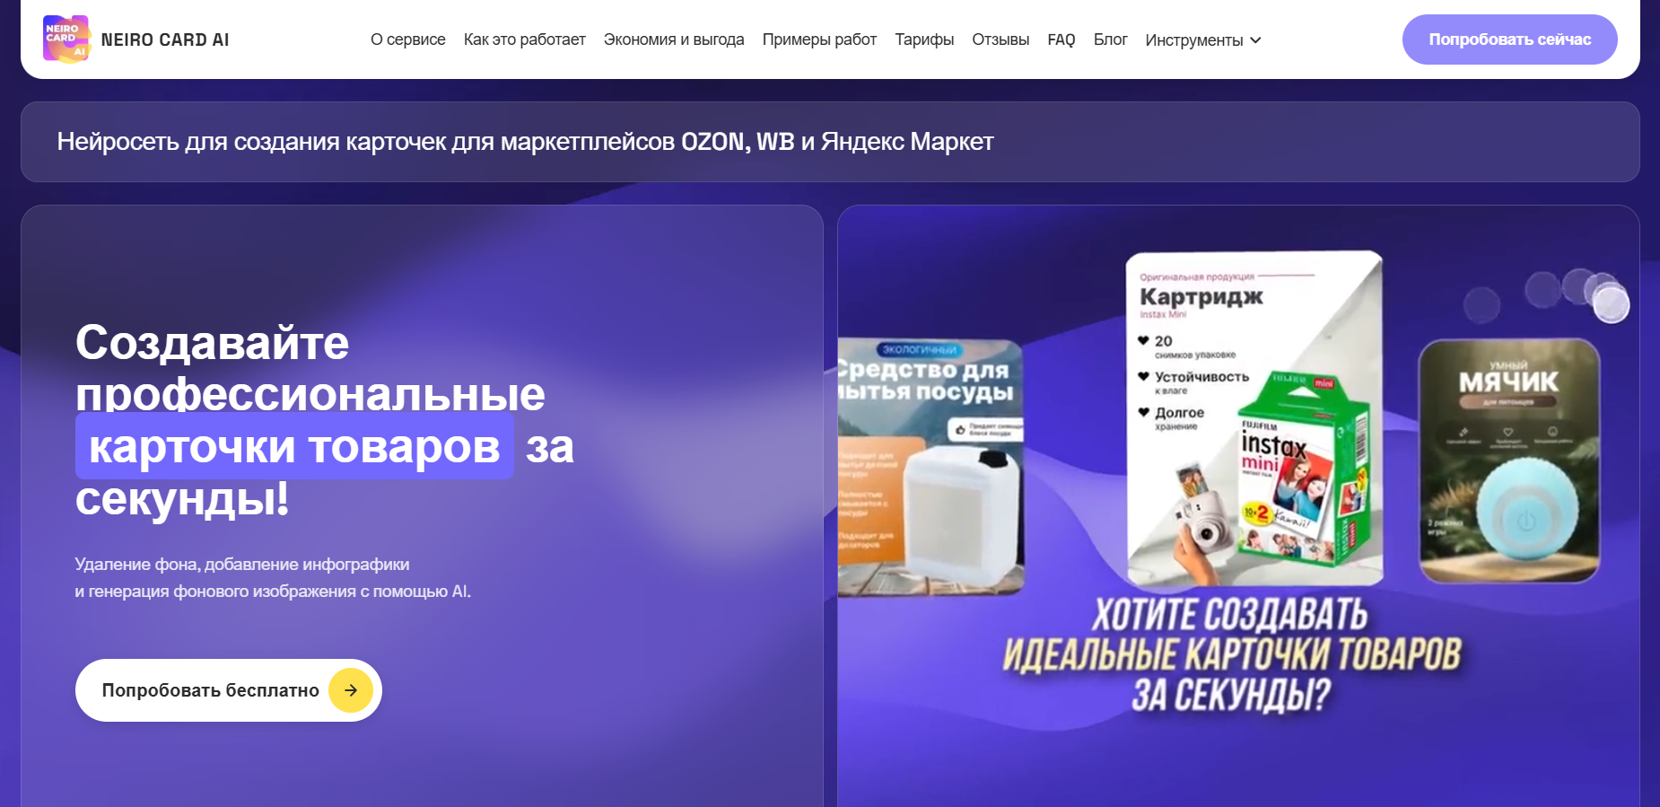Open Экономия и выгода menu link
This screenshot has height=807, width=1660.
tap(674, 39)
